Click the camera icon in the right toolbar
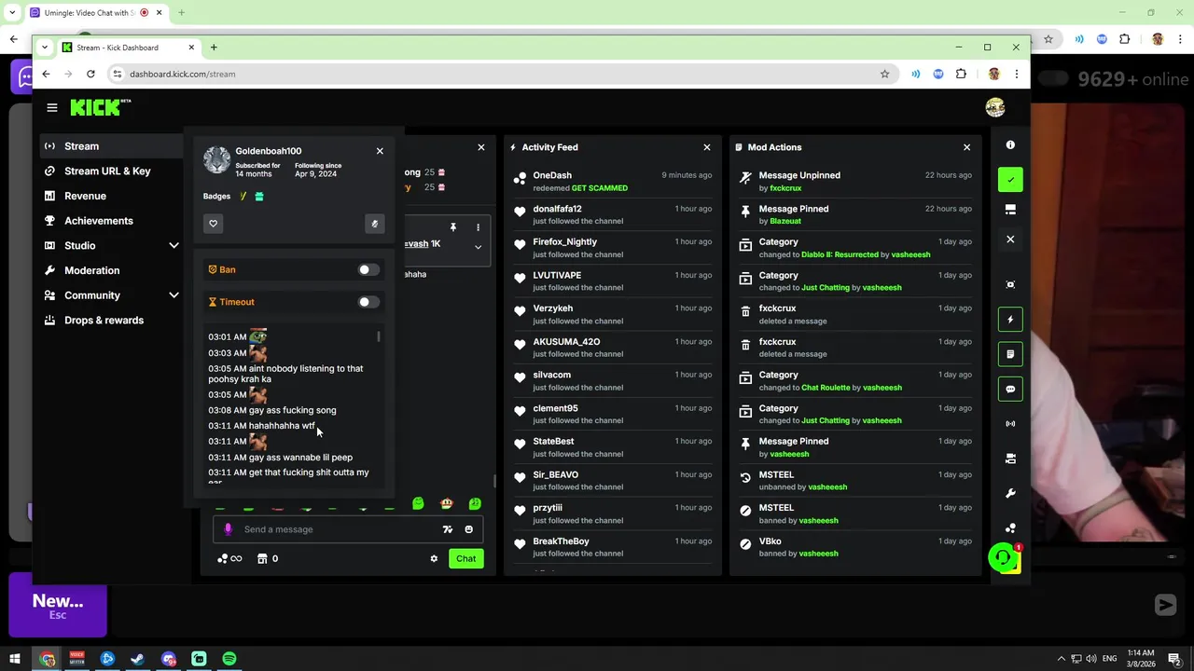This screenshot has height=671, width=1194. point(1010,459)
